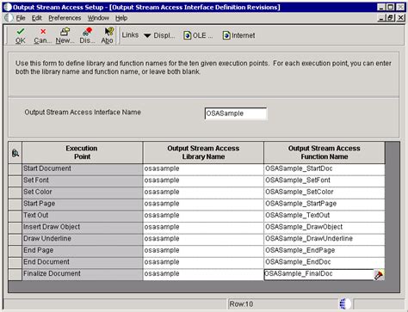The image size is (408, 312).
Task: Click the grid search icon in header corner
Action: tap(15, 153)
